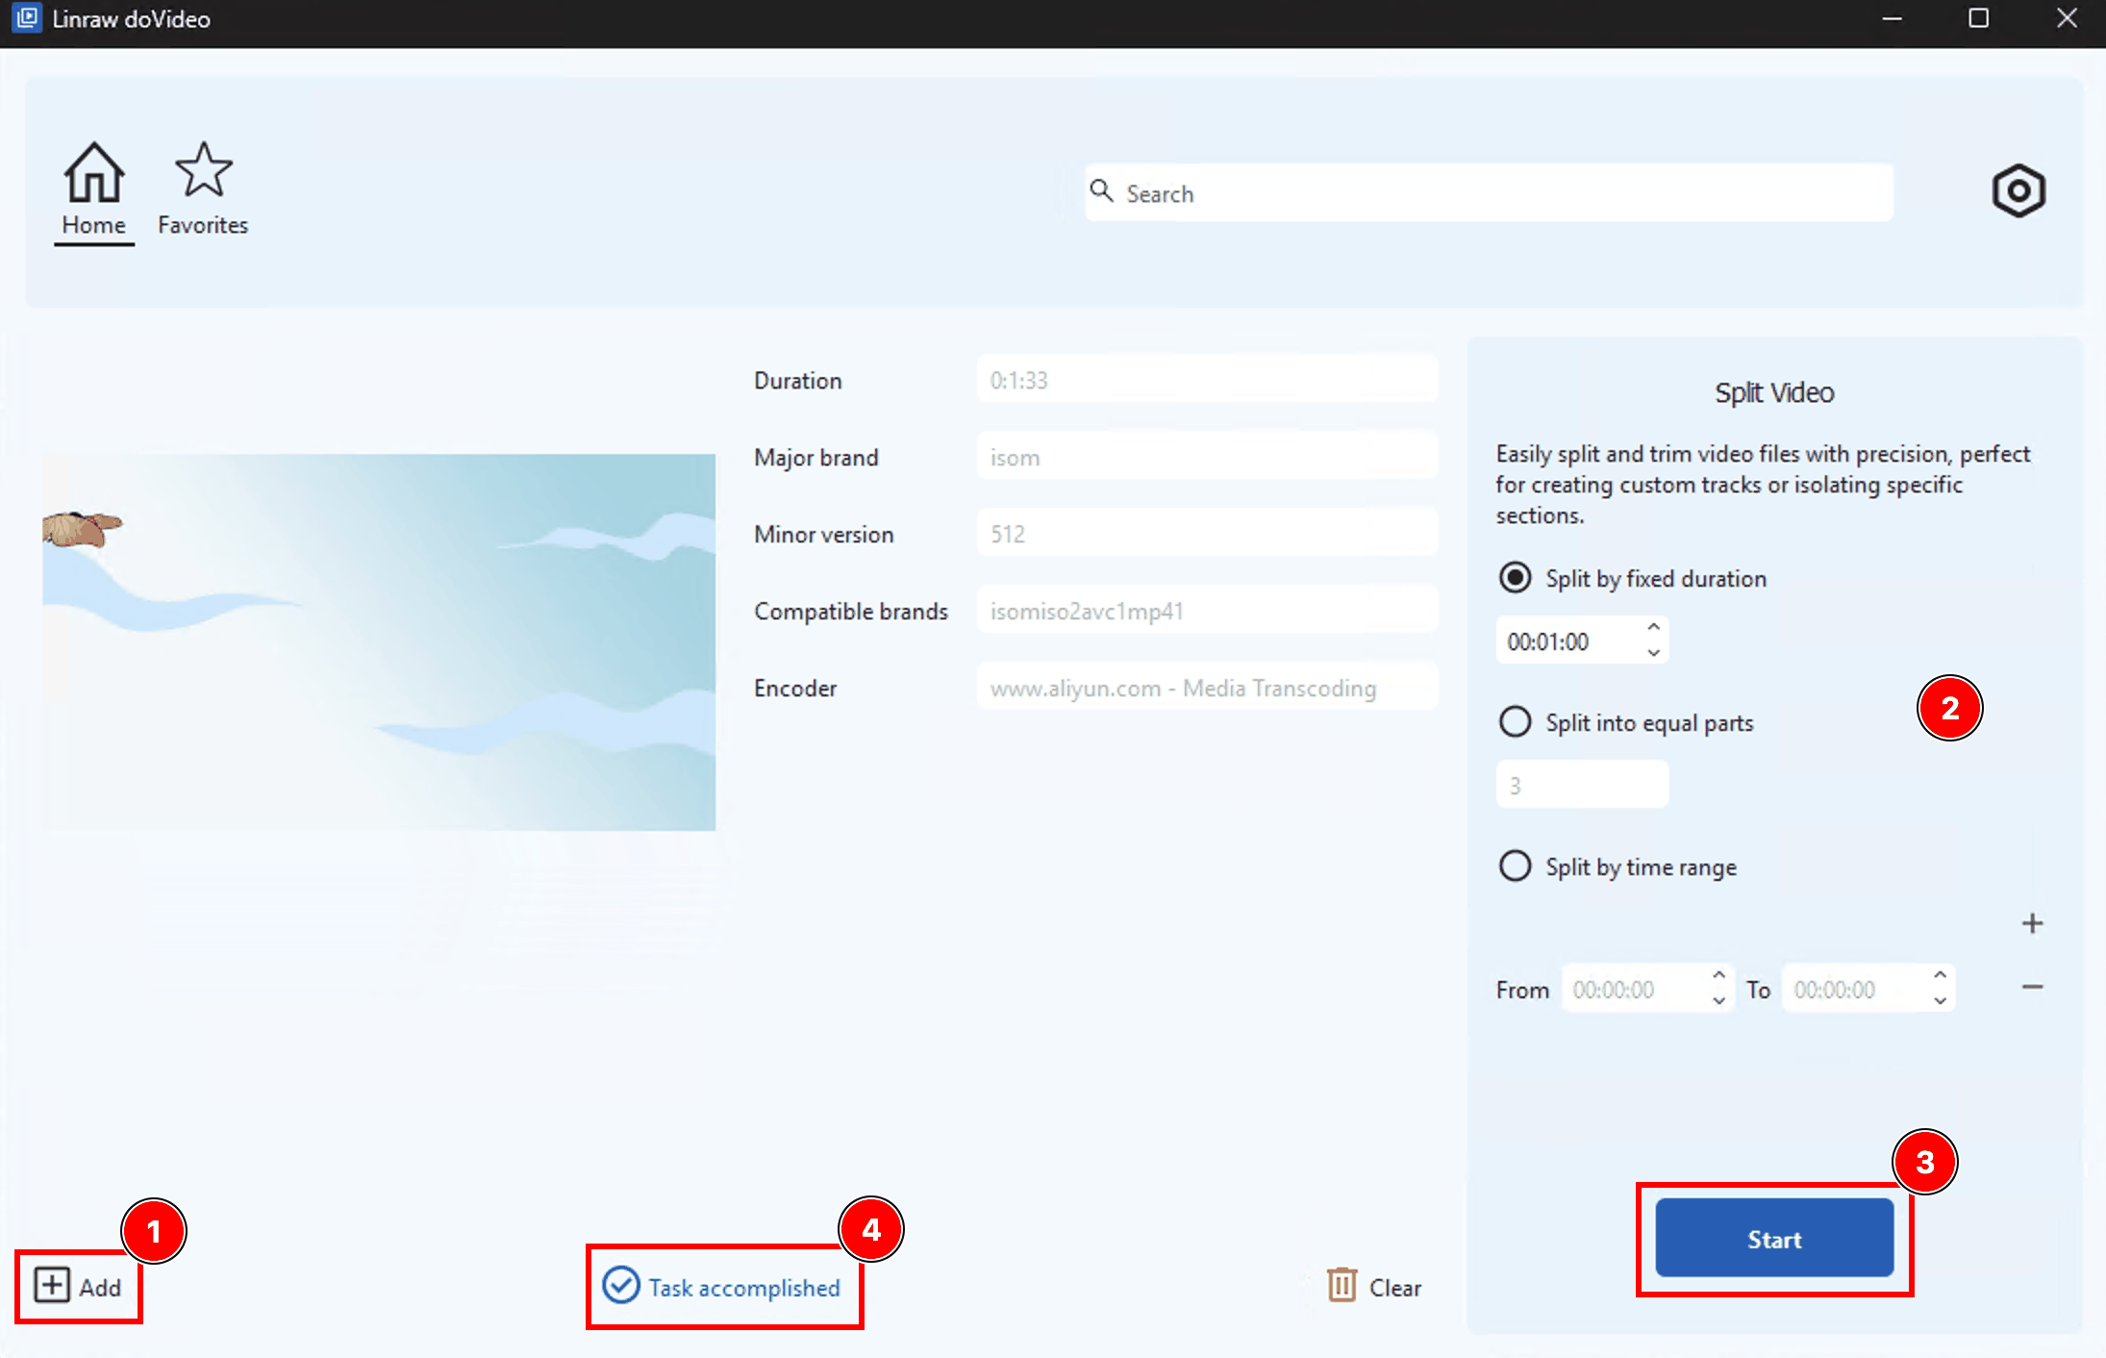The width and height of the screenshot is (2106, 1358).
Task: Select Split by time range option
Action: point(1515,866)
